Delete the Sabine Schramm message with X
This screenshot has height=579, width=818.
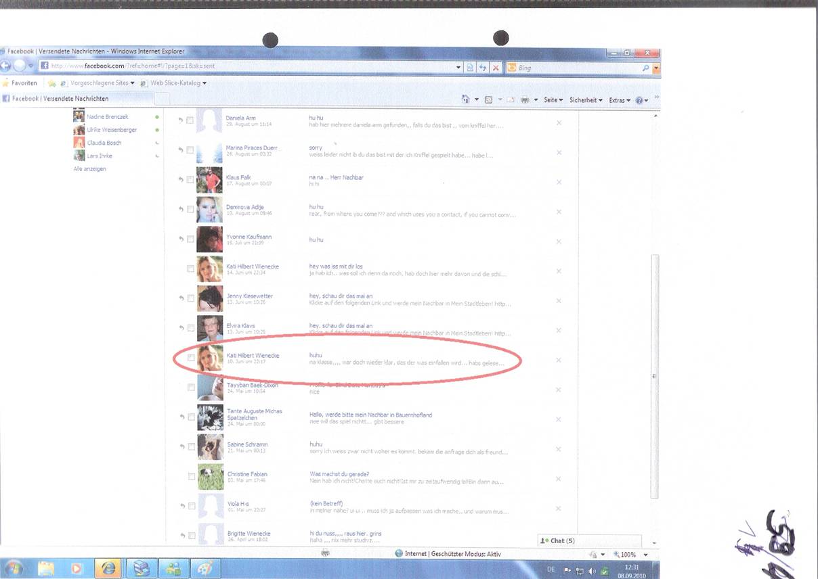coord(559,449)
